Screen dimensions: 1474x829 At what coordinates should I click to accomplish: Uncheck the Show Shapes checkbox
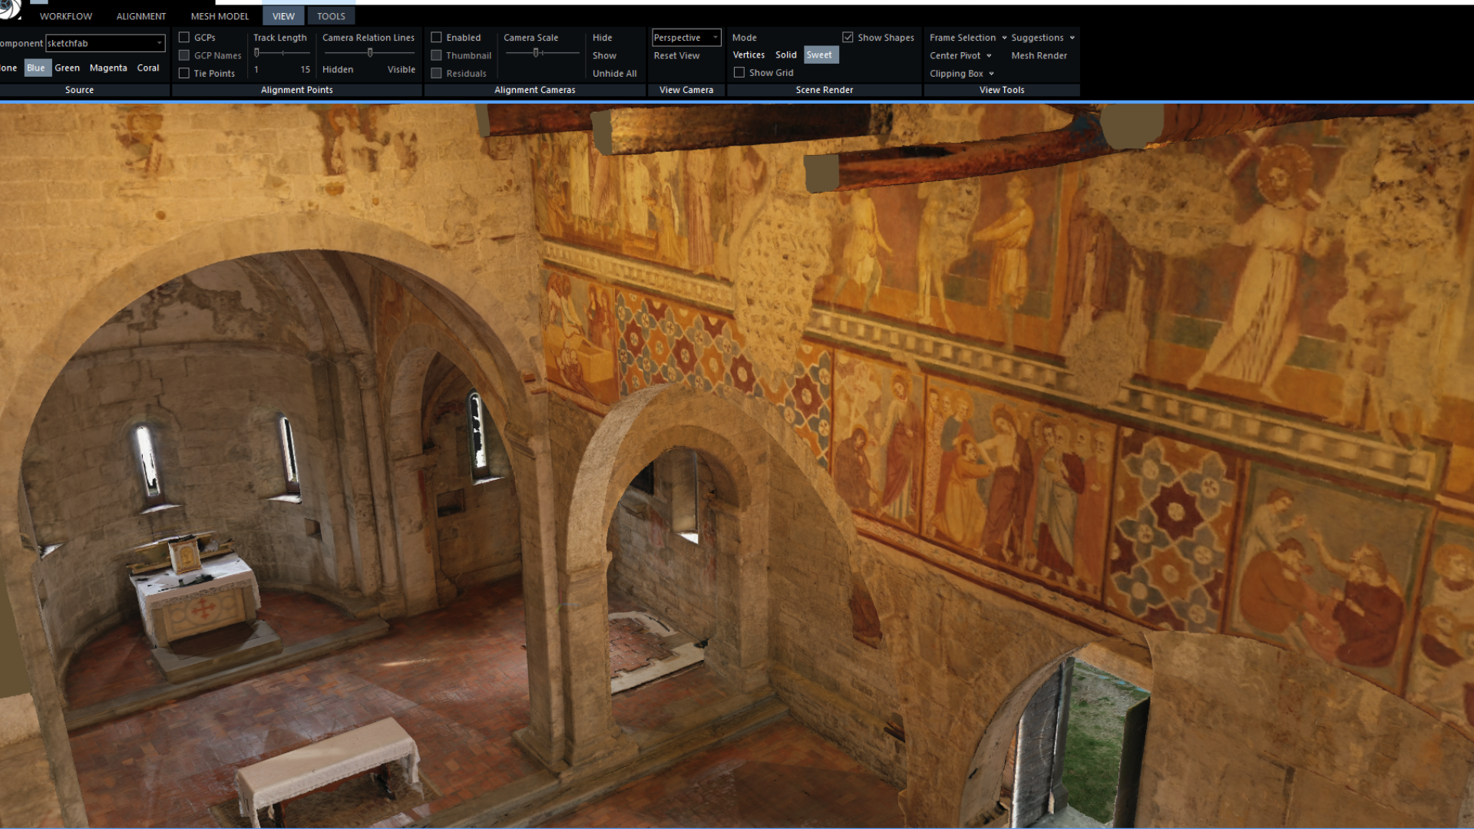pos(848,38)
